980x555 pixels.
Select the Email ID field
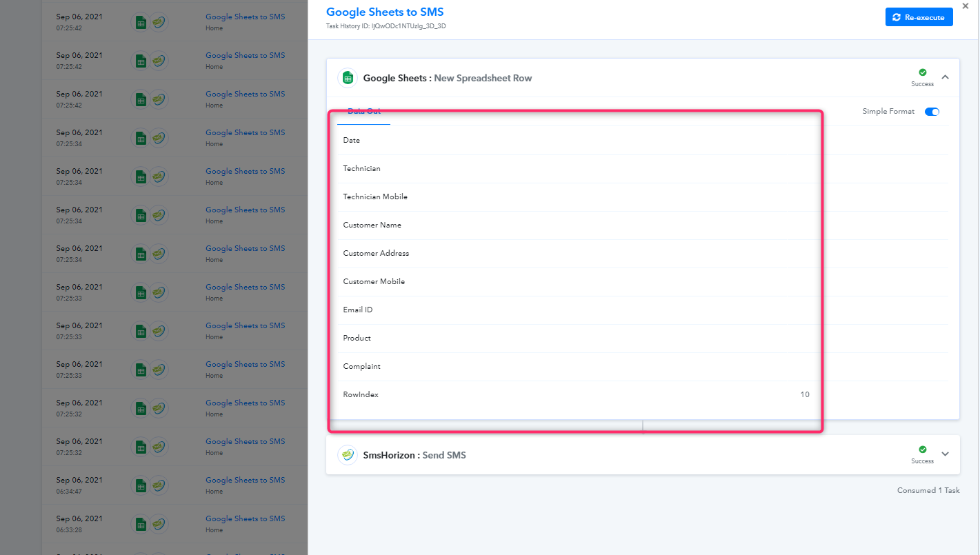tap(643, 310)
